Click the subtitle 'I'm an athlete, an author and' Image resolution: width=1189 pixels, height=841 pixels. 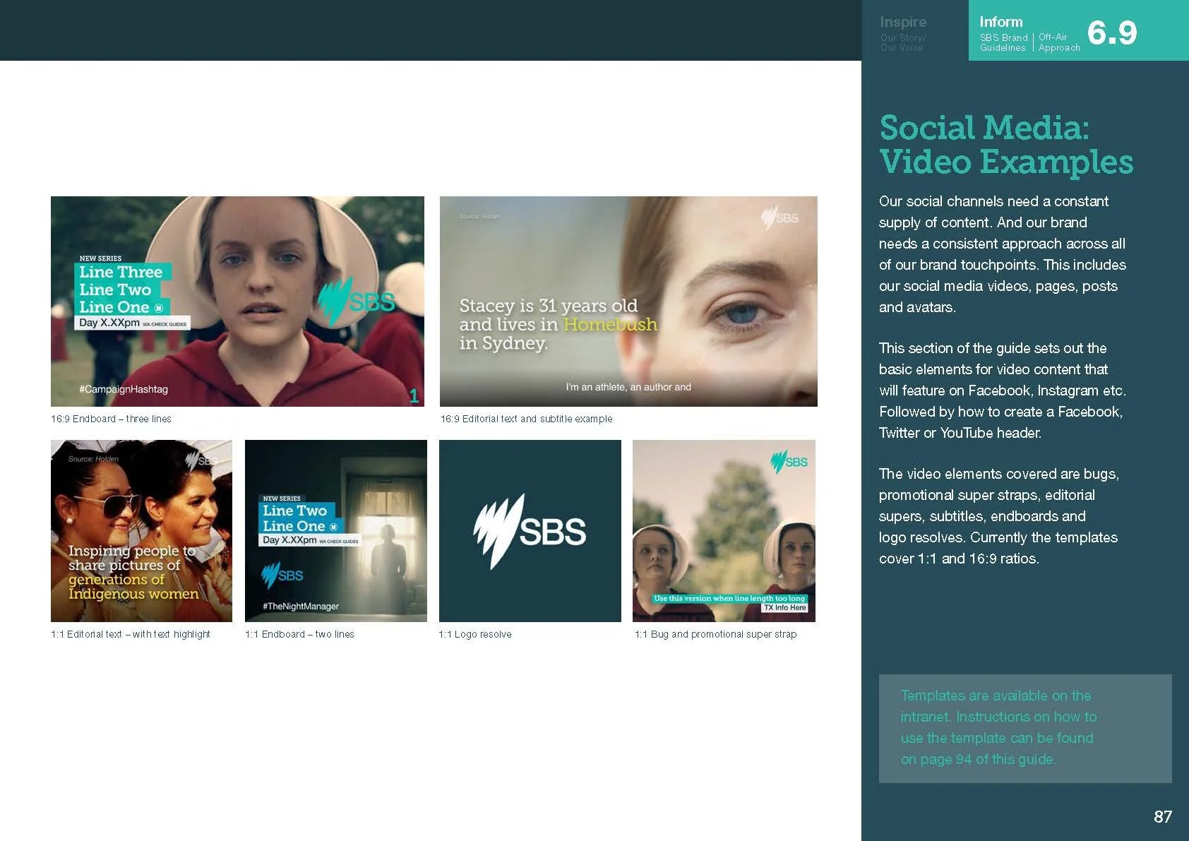tap(628, 387)
